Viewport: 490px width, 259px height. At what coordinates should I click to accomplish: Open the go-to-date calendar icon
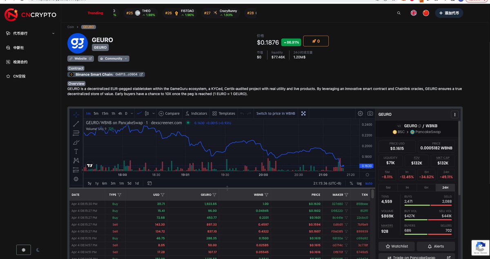pos(149,183)
